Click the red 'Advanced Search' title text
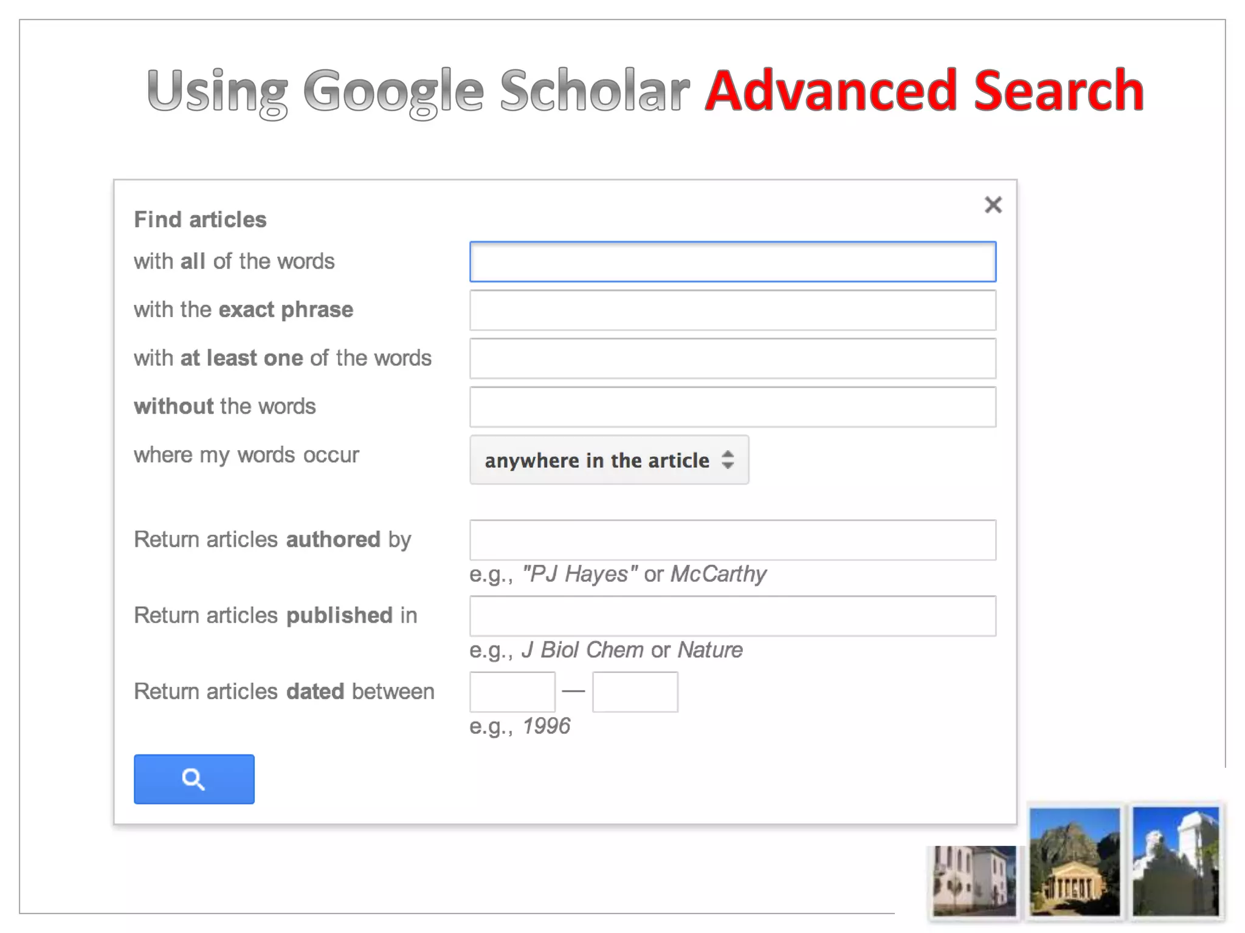 [x=924, y=91]
